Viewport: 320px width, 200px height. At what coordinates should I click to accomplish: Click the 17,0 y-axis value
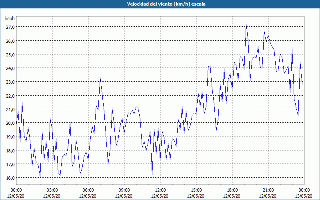pos(10,164)
